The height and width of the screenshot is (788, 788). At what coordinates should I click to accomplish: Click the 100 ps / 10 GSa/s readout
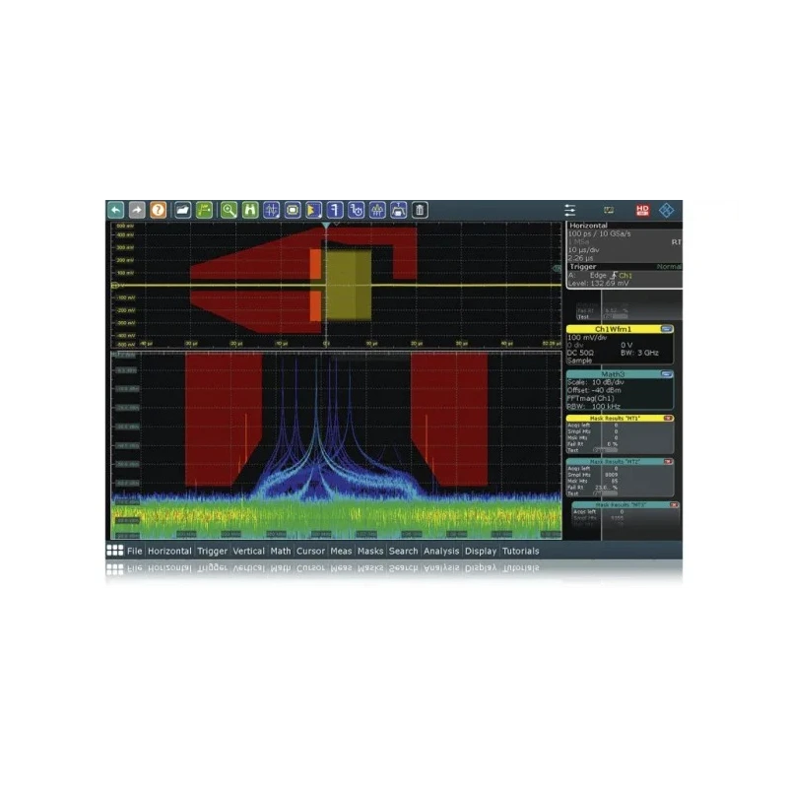pos(599,233)
